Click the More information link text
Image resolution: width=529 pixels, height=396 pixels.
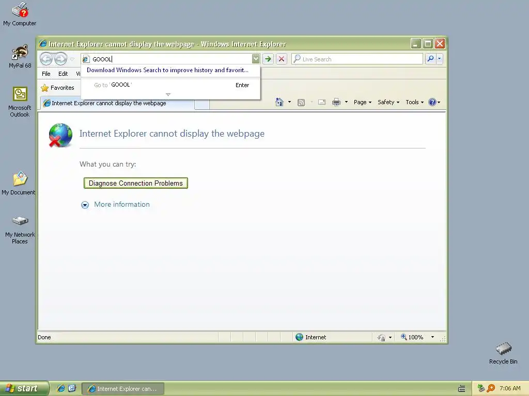pos(122,204)
